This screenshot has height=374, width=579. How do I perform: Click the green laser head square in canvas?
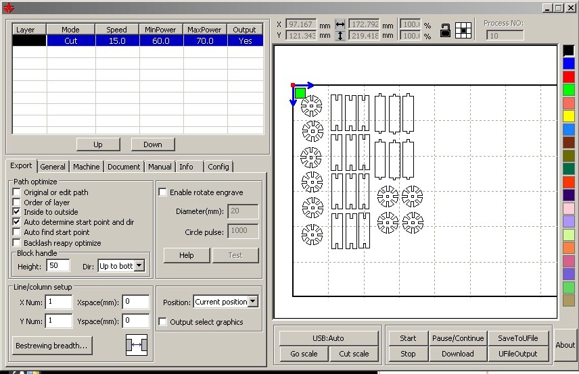[300, 93]
